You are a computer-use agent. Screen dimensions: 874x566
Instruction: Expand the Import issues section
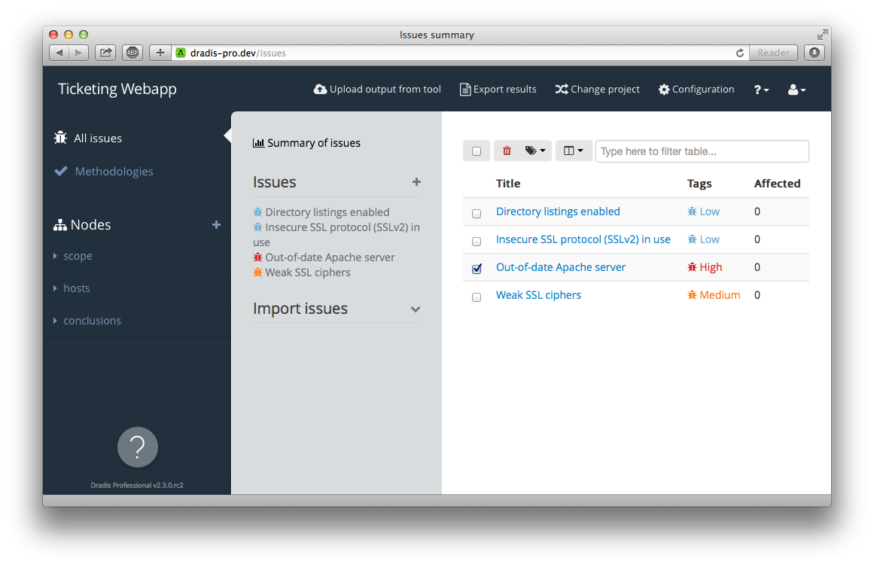click(x=416, y=309)
